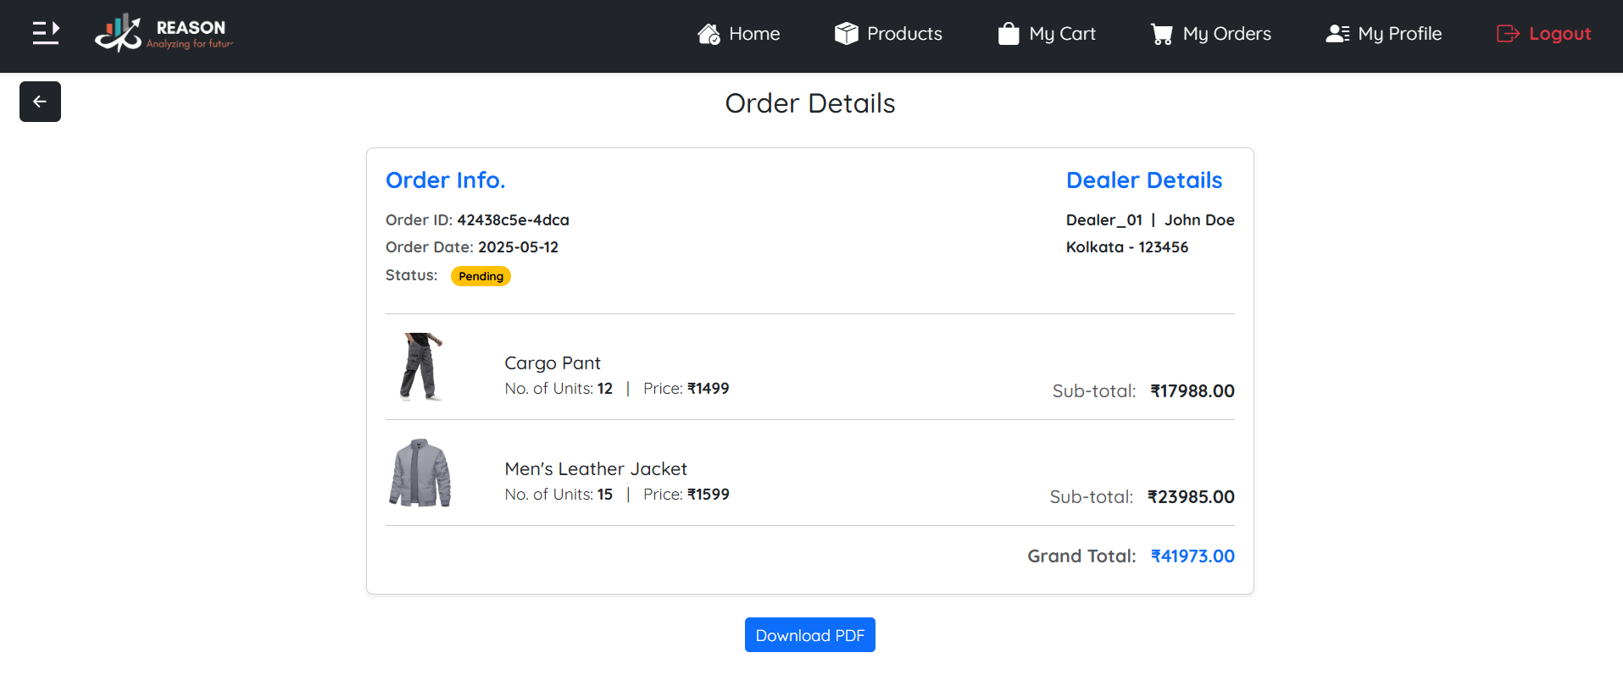Go back using the arrow button

pyautogui.click(x=40, y=102)
